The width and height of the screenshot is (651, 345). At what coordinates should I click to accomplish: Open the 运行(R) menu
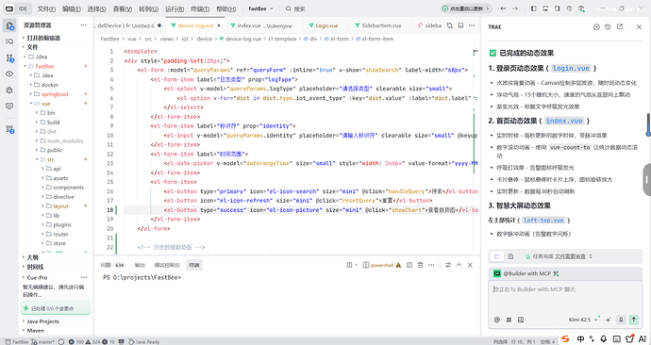point(175,8)
